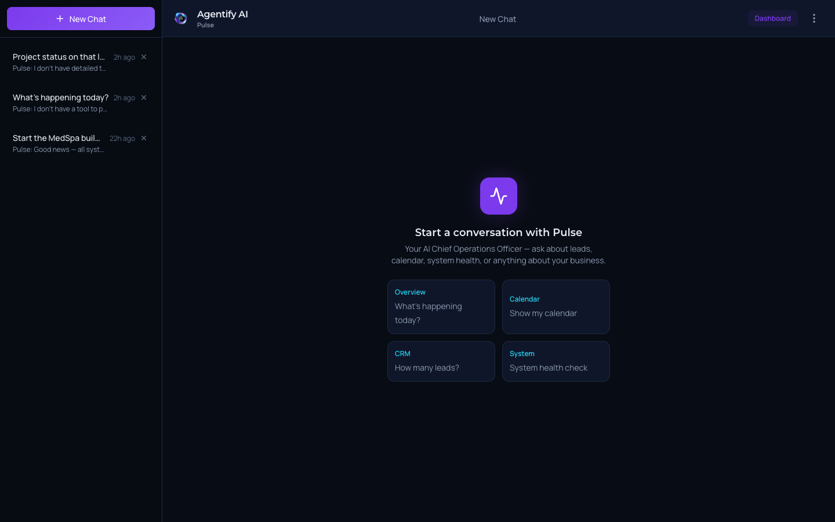Viewport: 835px width, 522px height.
Task: Open the three-dot overflow menu
Action: pyautogui.click(x=814, y=18)
